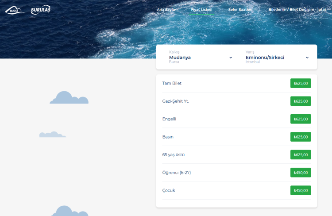This screenshot has height=216, width=332.
Task: Click the 65 yaş üstü text label
Action: [x=174, y=154]
